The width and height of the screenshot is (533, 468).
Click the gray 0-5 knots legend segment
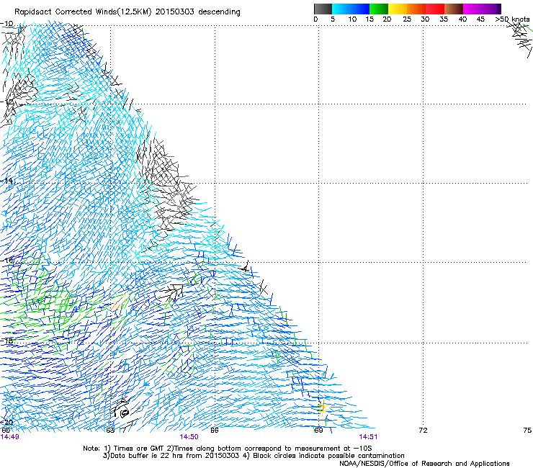(x=323, y=9)
